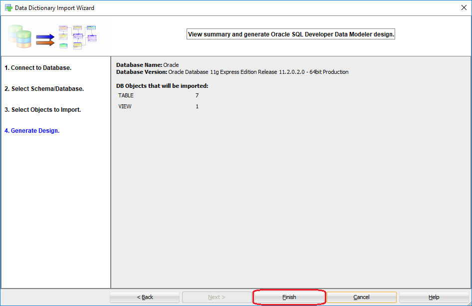Go back with the Back button

(145, 297)
